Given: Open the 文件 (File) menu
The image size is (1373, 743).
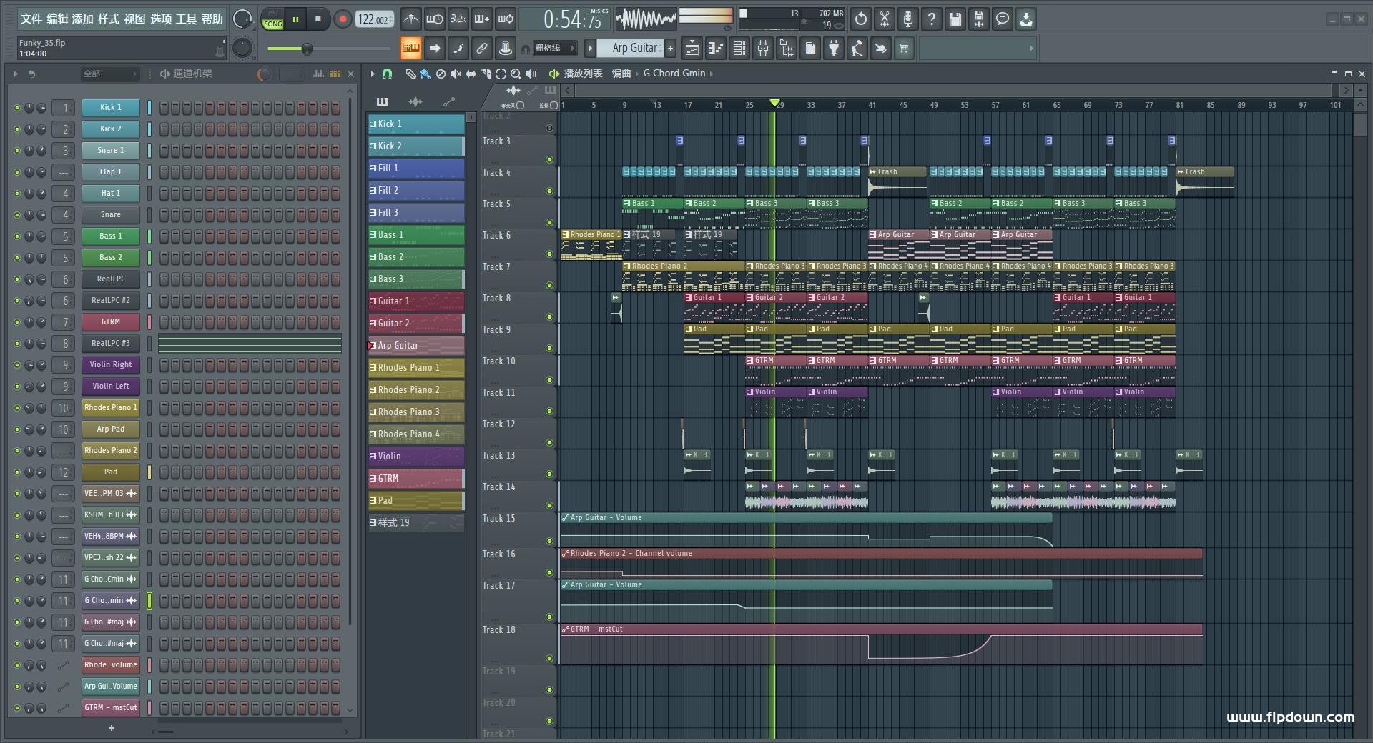Looking at the screenshot, I should coord(31,19).
